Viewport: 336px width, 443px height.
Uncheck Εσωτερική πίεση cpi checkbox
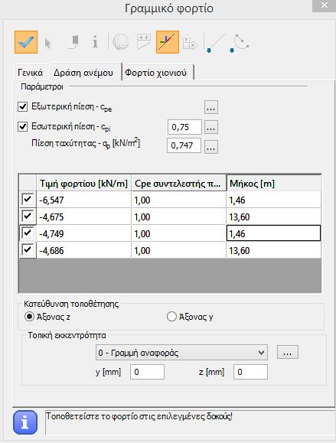coord(23,126)
